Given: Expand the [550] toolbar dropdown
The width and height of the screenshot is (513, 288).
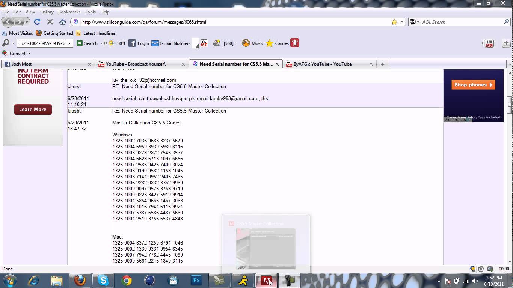Looking at the screenshot, I should 235,43.
